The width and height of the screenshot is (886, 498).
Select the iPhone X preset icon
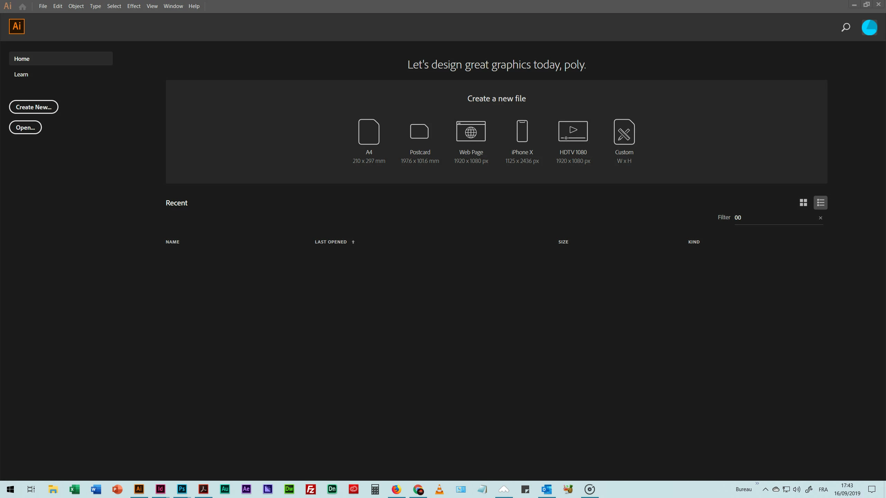coord(522,131)
